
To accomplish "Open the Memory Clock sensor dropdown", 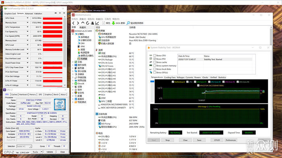I will tap(27, 22).
